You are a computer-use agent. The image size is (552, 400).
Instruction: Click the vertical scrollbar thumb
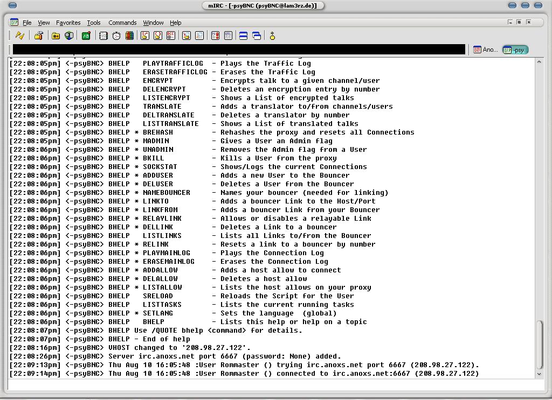click(x=539, y=345)
